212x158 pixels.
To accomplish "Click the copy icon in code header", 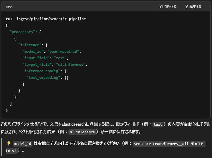I will [x=162, y=7].
